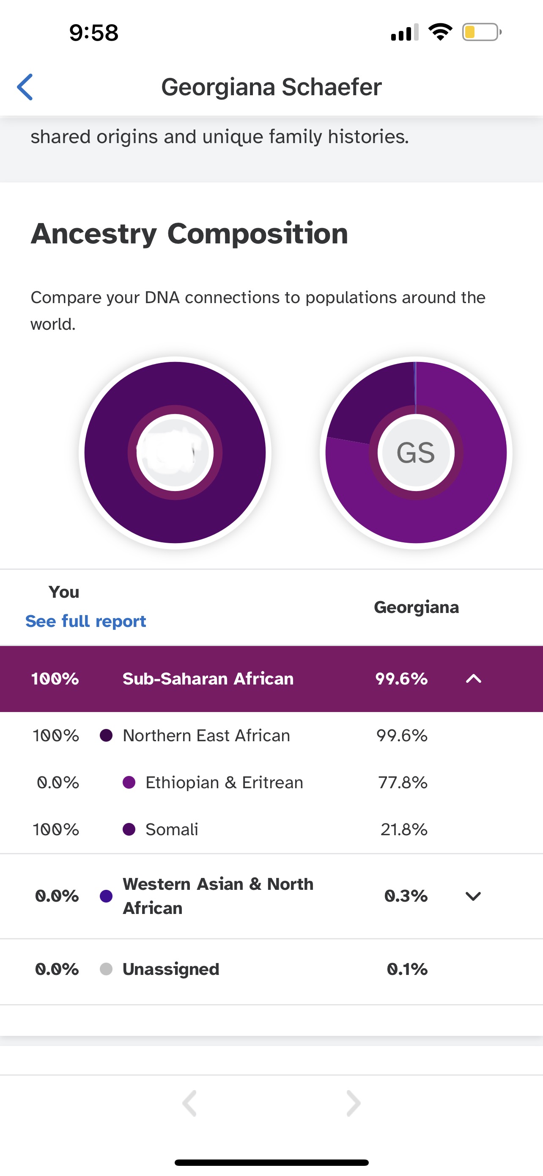Tap the blue back arrow
The height and width of the screenshot is (1176, 543).
(x=25, y=87)
